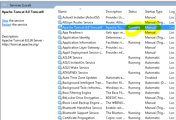This screenshot has width=176, height=120.
Task: Click gear icon of ASLDR Service
Action: [60, 58]
